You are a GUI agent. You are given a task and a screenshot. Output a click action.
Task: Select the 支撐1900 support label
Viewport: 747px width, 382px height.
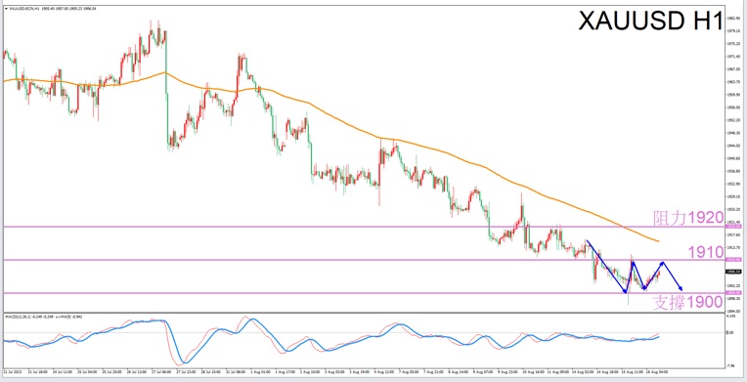(x=688, y=303)
